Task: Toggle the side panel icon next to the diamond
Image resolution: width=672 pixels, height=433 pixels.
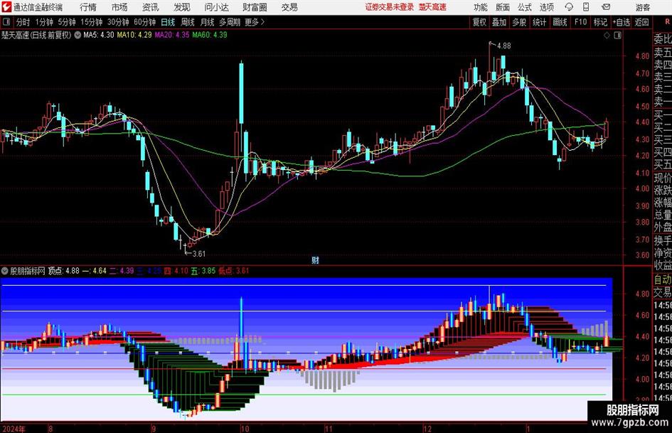Action: point(617,36)
